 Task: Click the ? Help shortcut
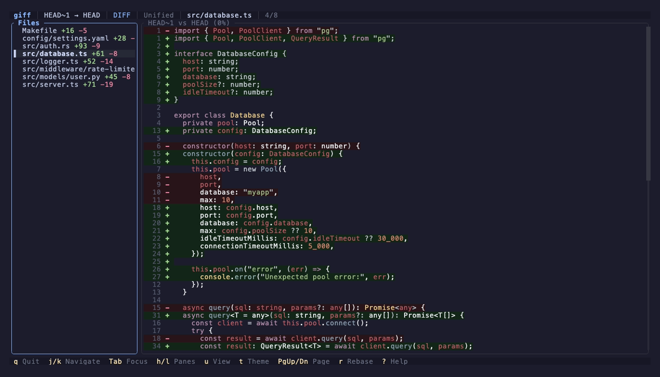click(x=395, y=361)
